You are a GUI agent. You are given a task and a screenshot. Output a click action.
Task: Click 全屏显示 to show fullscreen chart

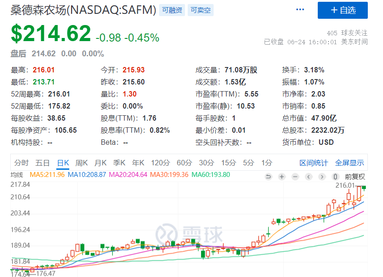click(349, 163)
